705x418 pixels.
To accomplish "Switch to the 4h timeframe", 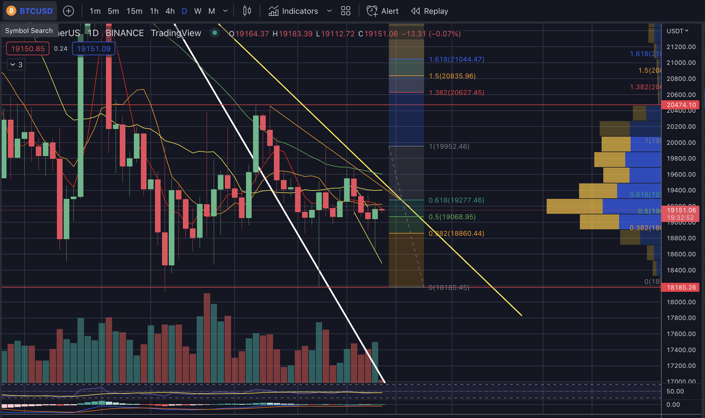I will [x=170, y=11].
